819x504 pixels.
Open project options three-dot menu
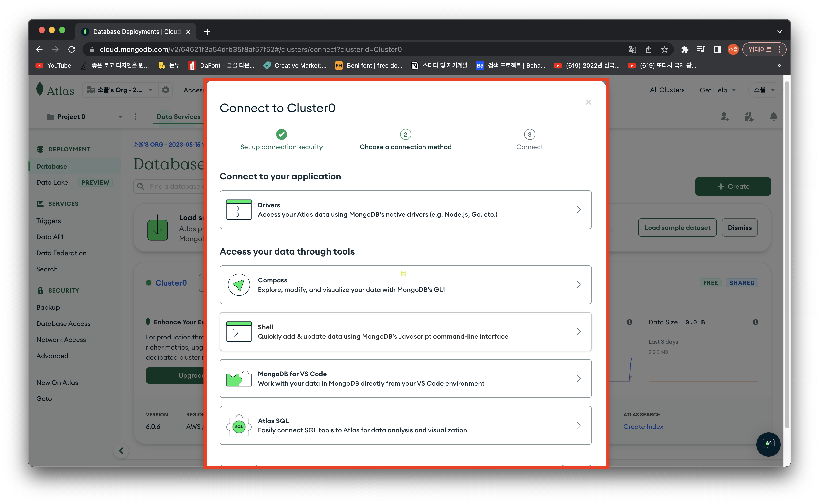[135, 117]
